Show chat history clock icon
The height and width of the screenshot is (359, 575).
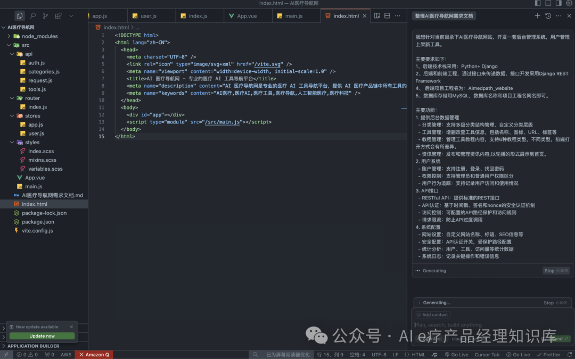tap(548, 16)
